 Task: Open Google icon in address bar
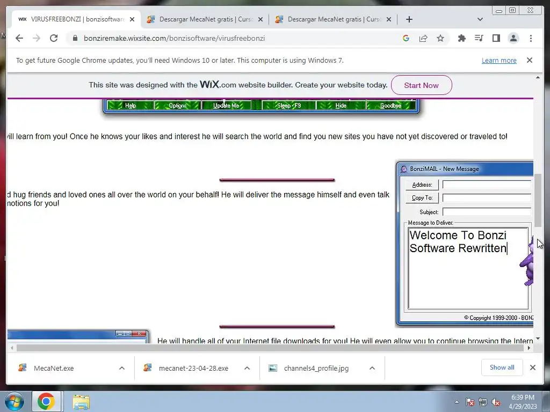[406, 38]
